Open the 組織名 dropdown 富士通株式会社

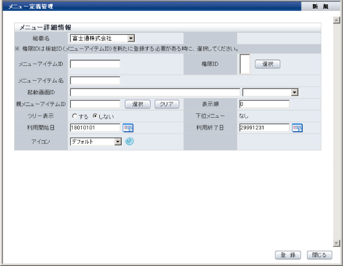[103, 39]
